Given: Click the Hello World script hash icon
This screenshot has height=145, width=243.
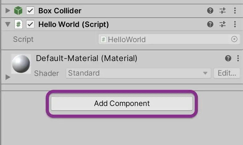Looking at the screenshot, I should tap(19, 24).
